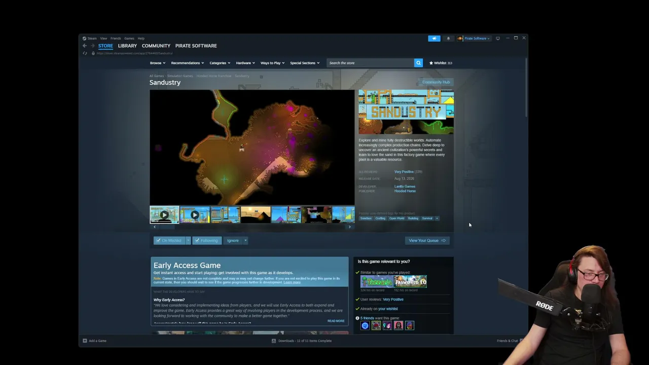Select the pyramid desert screenshot thumbnail
649x365 pixels.
click(x=256, y=214)
